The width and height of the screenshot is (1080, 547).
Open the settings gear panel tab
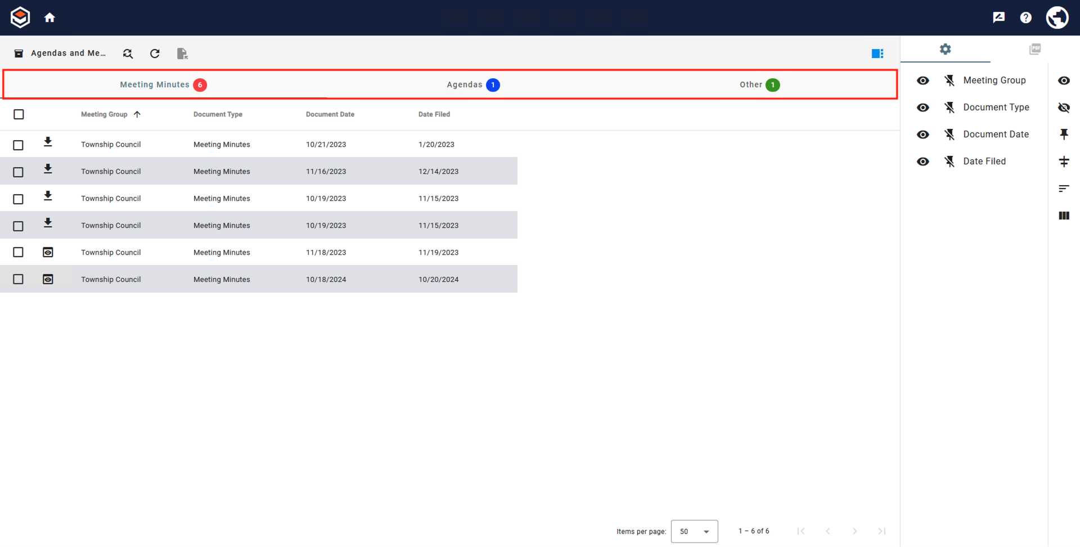946,49
